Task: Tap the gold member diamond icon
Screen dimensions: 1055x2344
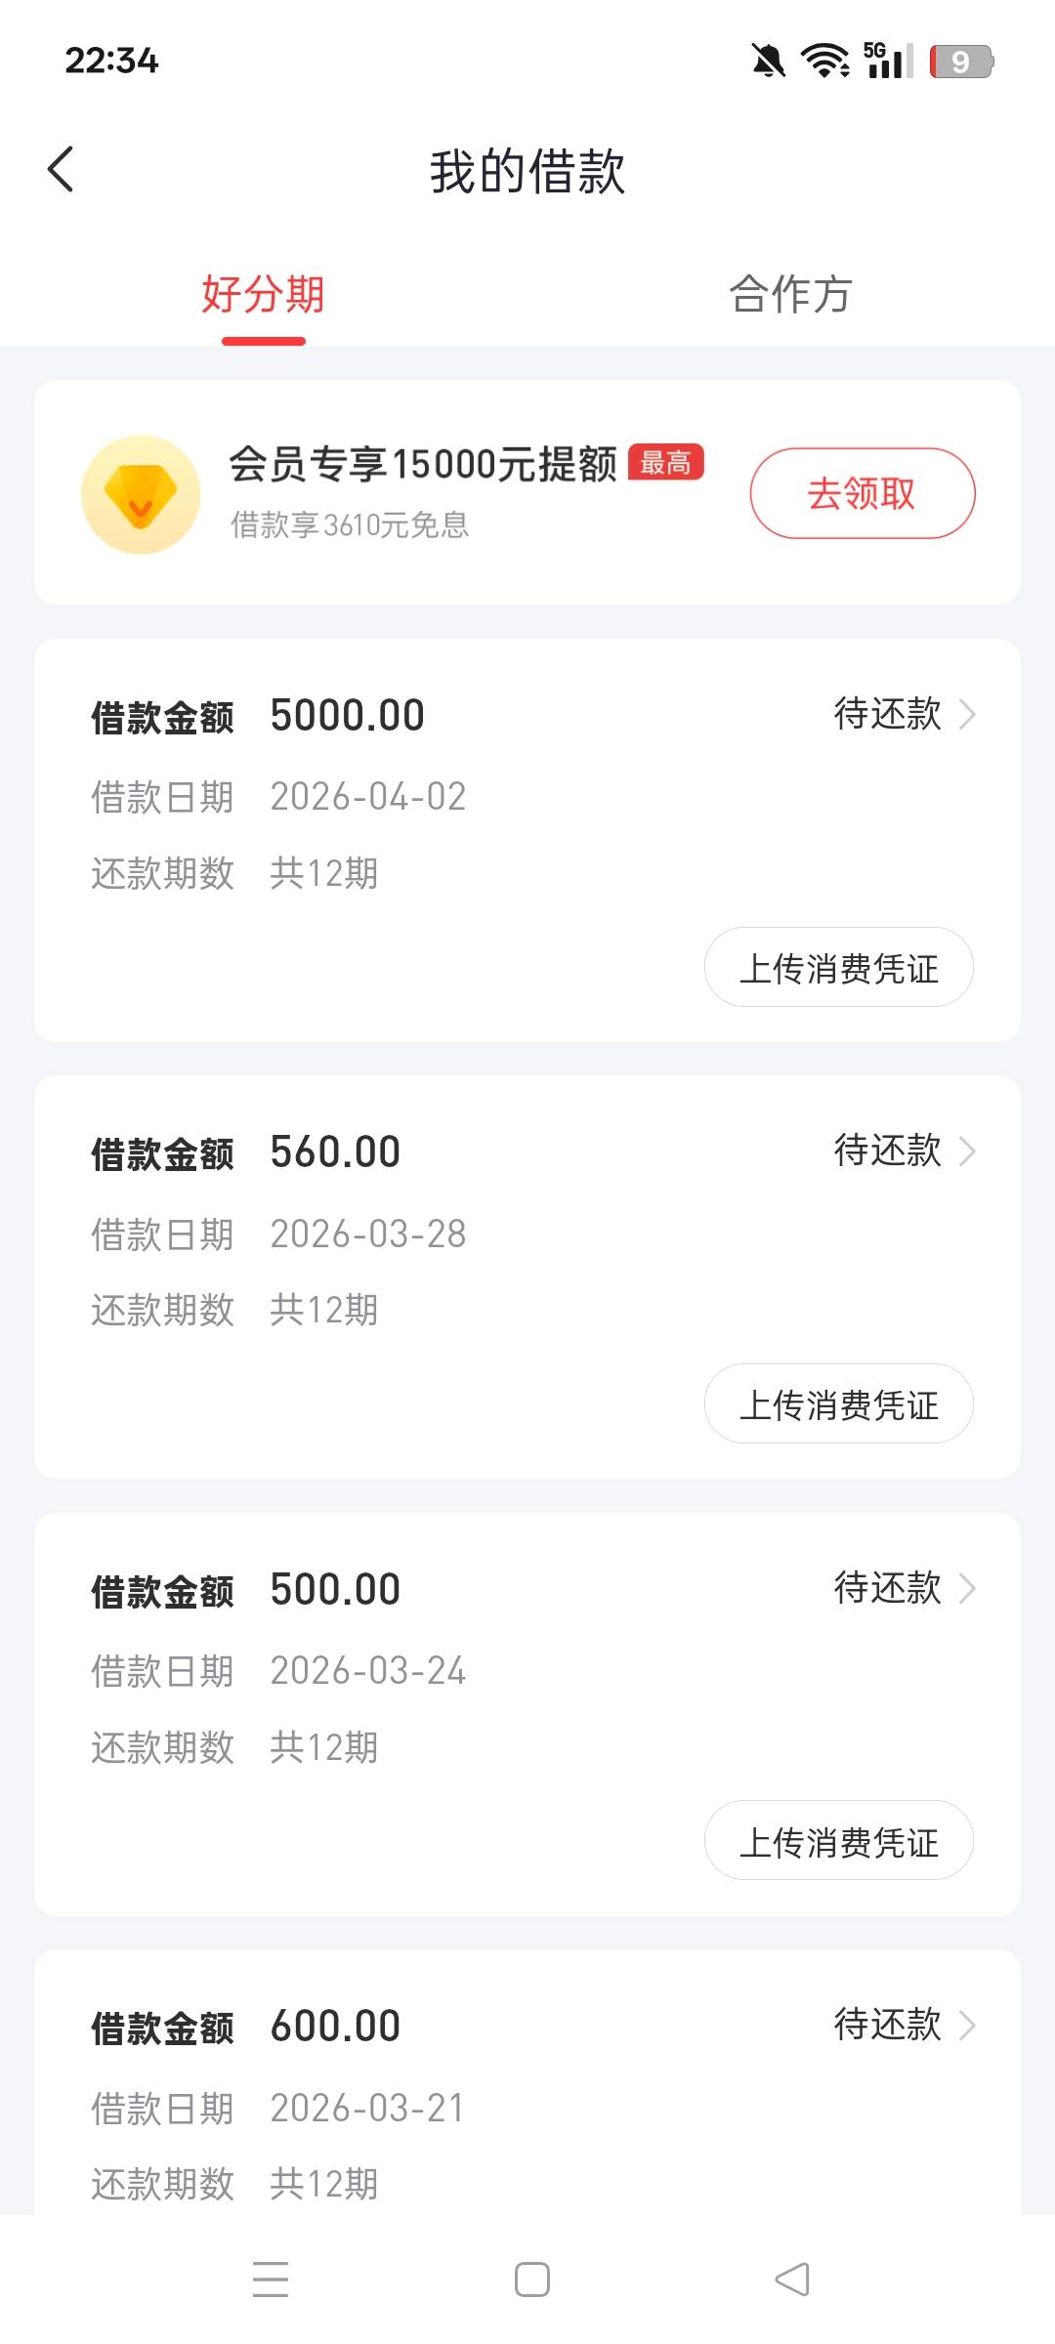Action: [x=141, y=494]
